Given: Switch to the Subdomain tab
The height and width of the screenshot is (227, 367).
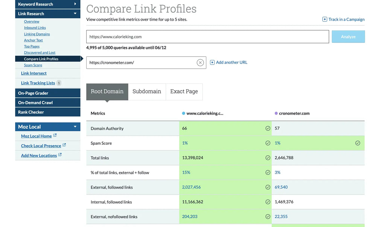Looking at the screenshot, I should point(147,92).
